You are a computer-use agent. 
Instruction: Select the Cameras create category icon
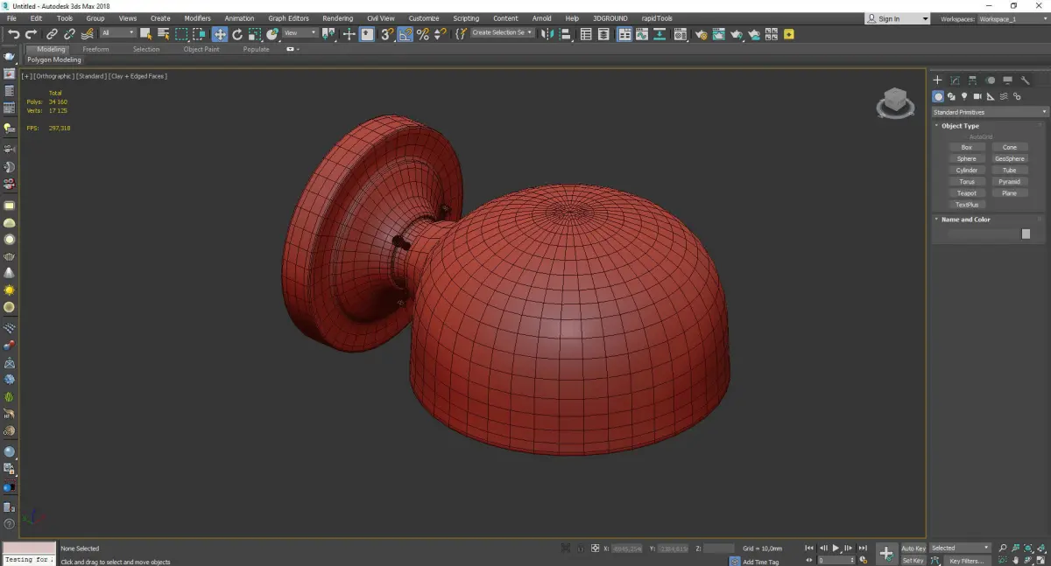977,96
